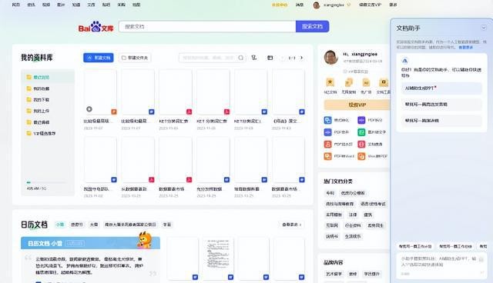Click the 无限复制 privilege icon
The width and height of the screenshot is (493, 283).
coord(349,82)
